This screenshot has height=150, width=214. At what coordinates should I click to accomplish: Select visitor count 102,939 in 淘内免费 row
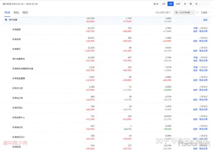[x=90, y=18]
